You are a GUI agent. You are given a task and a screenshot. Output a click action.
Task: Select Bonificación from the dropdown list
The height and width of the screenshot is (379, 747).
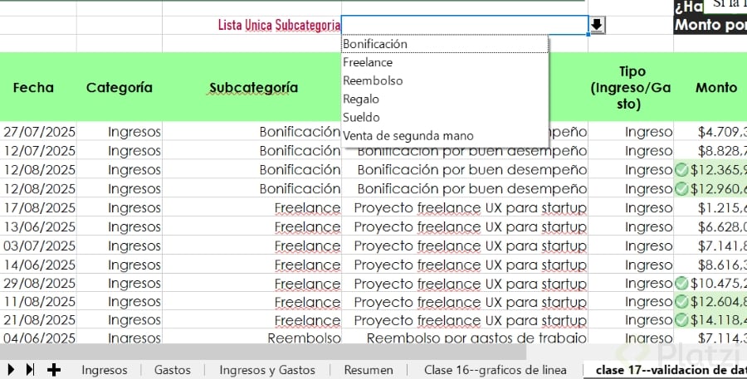(445, 44)
